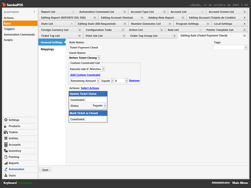This screenshot has width=251, height=188.
Task: Click the Users person icon
Action: click(6, 175)
